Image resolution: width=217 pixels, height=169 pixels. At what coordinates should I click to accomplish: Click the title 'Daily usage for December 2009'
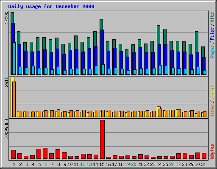[x=51, y=6]
